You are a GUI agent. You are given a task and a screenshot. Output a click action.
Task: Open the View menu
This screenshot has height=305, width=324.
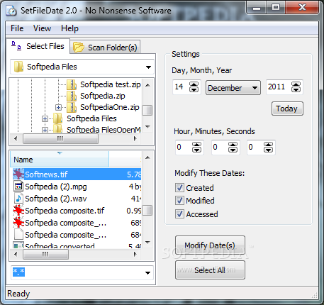42,28
